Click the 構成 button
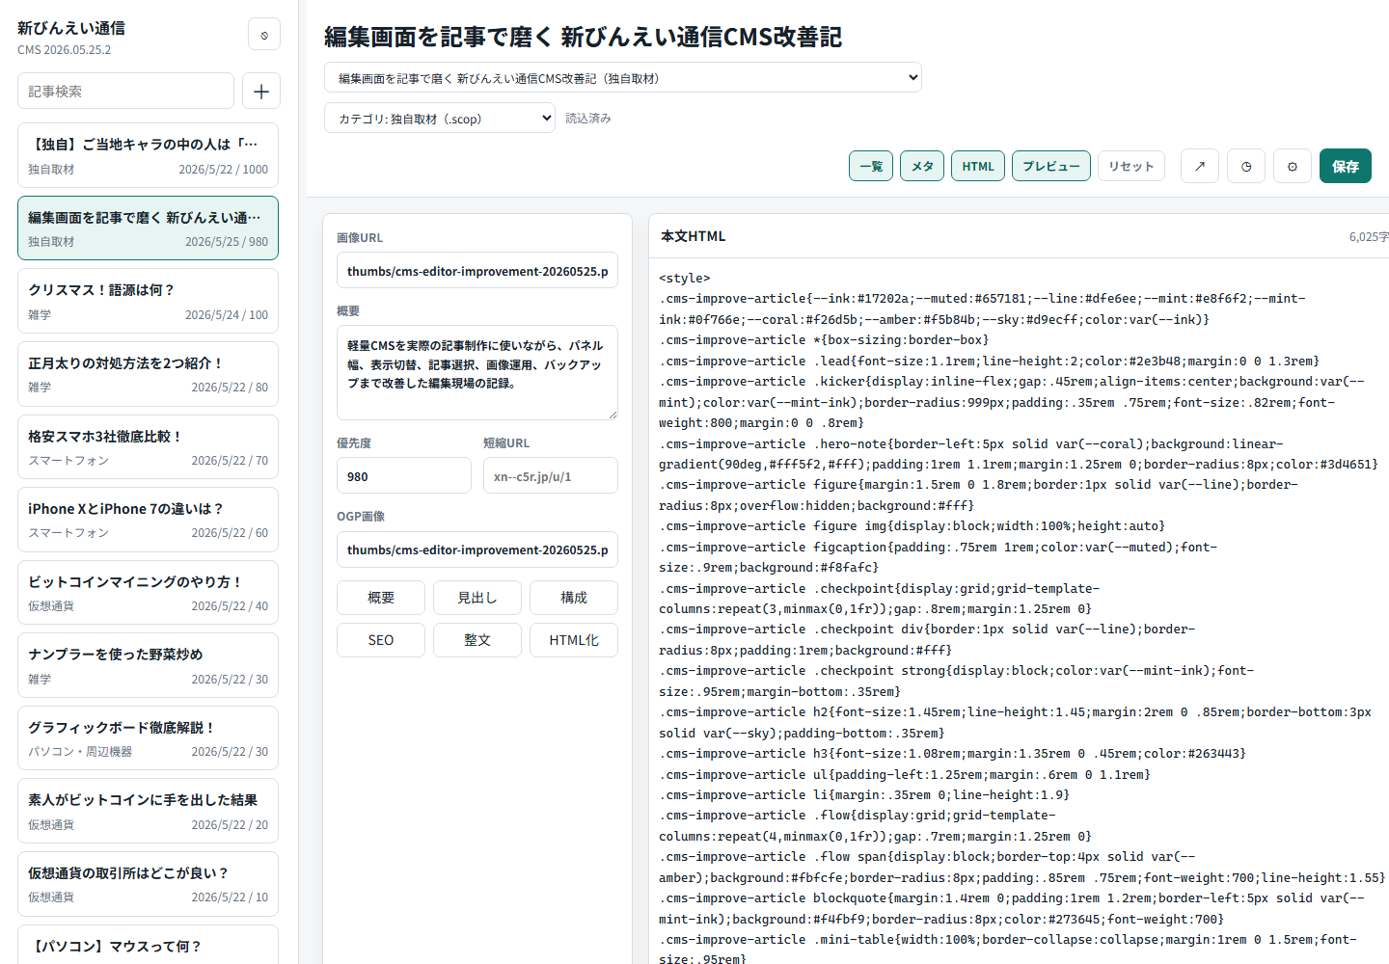This screenshot has width=1389, height=964. tap(574, 598)
